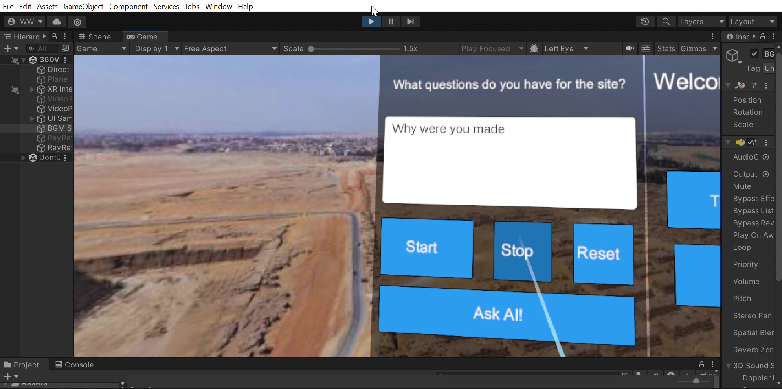
Task: Click the Ask AI! button
Action: (506, 315)
